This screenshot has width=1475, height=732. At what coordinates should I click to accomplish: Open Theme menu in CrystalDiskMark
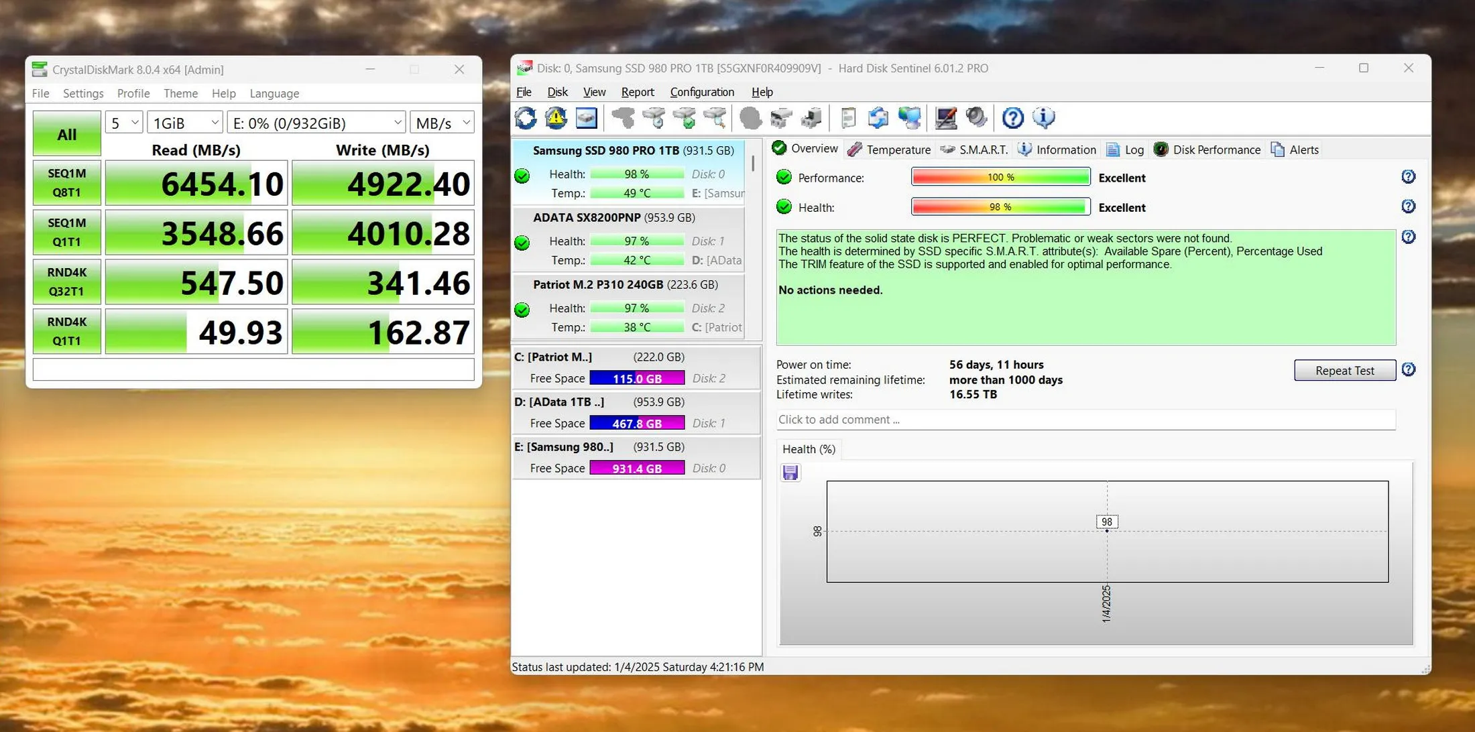[180, 93]
